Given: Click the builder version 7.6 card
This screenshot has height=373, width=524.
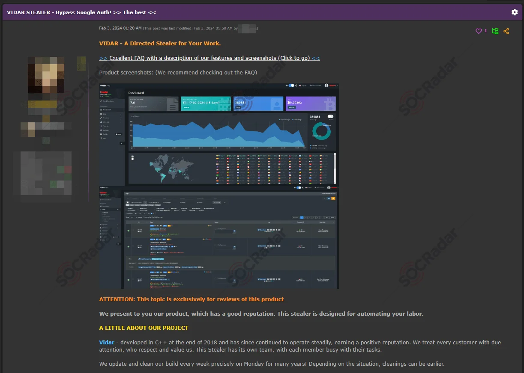Looking at the screenshot, I should 153,104.
